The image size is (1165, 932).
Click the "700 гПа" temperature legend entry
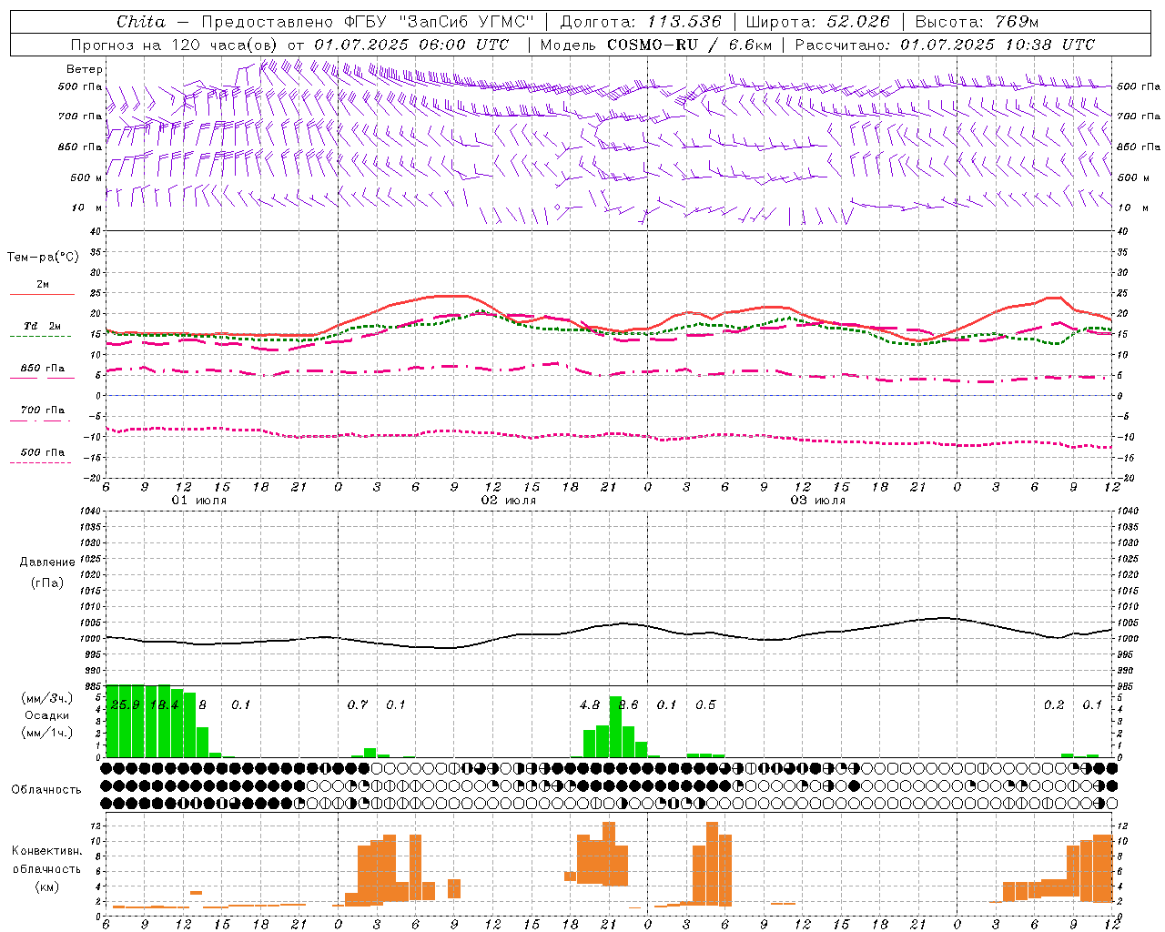[43, 410]
